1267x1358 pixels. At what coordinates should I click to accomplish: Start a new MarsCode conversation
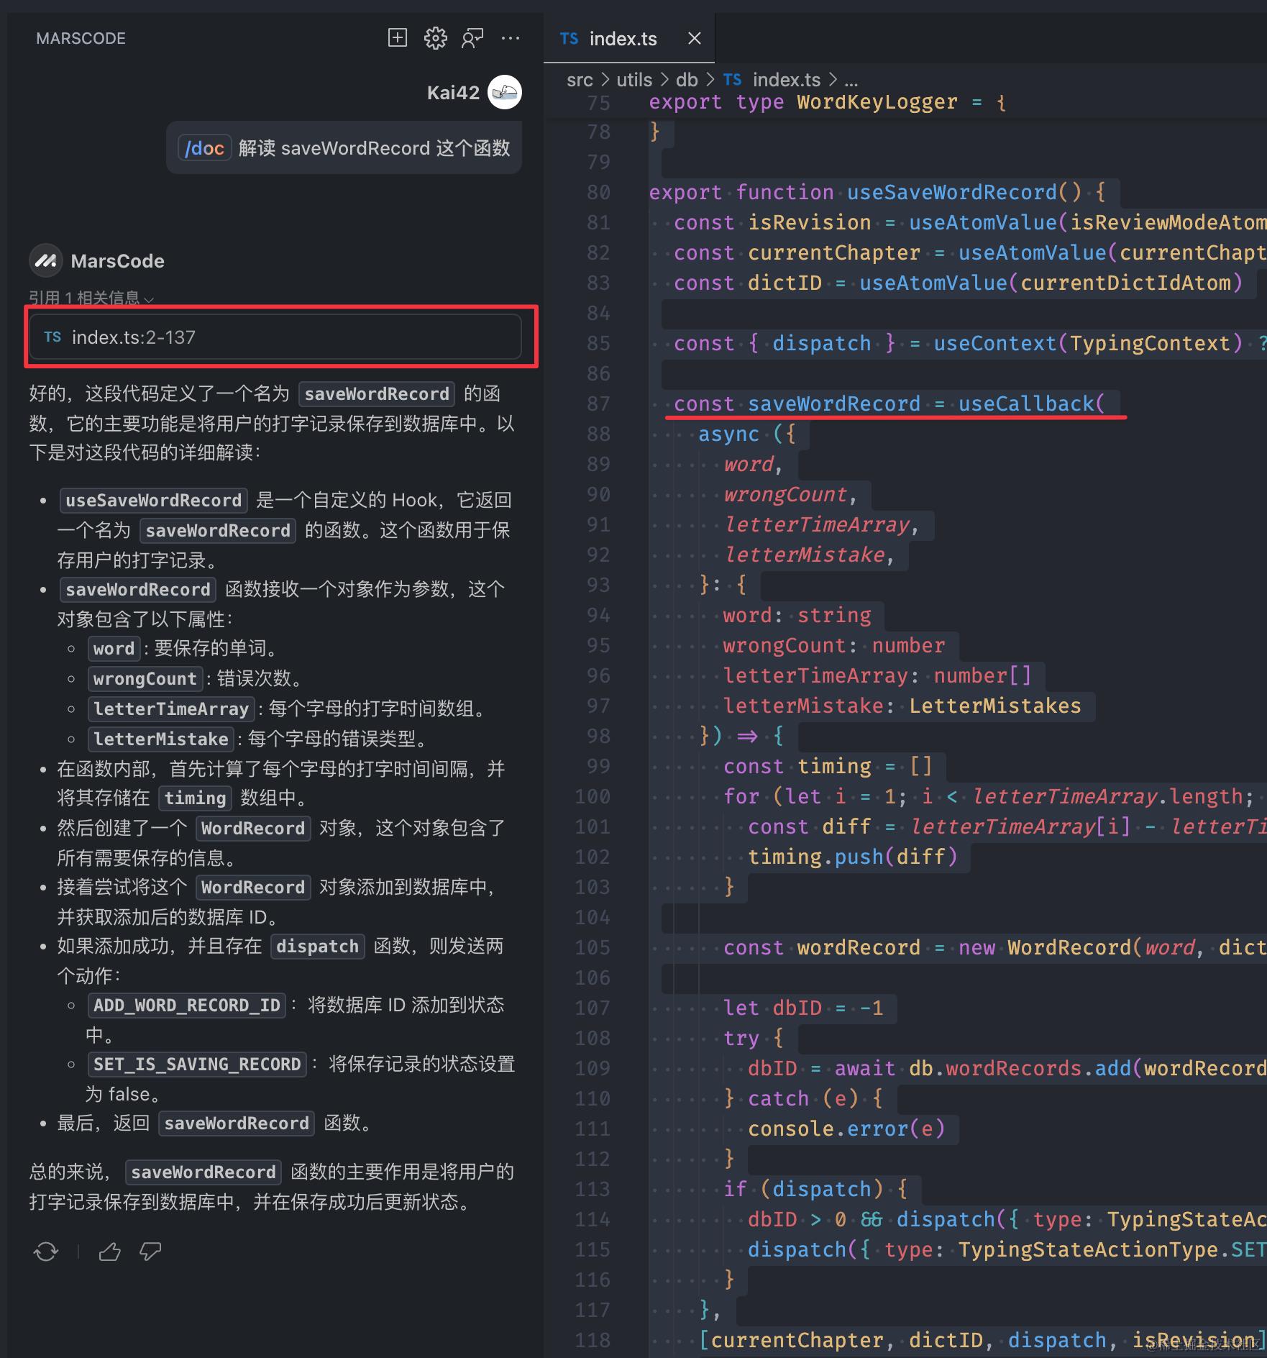[x=397, y=38]
